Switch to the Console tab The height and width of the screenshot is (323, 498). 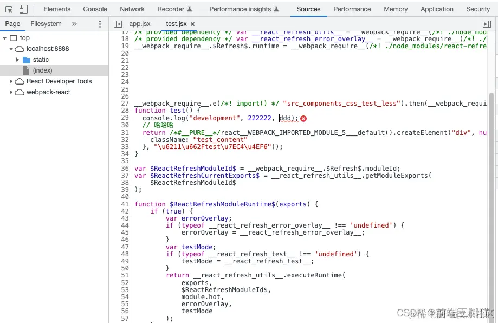(x=95, y=9)
